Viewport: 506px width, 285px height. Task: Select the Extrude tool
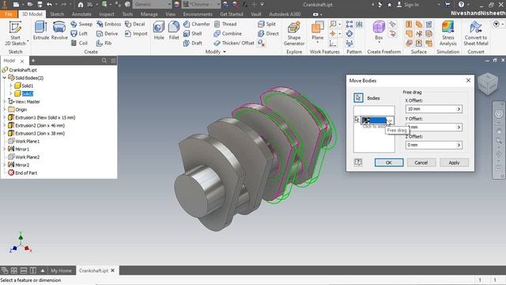click(x=41, y=31)
